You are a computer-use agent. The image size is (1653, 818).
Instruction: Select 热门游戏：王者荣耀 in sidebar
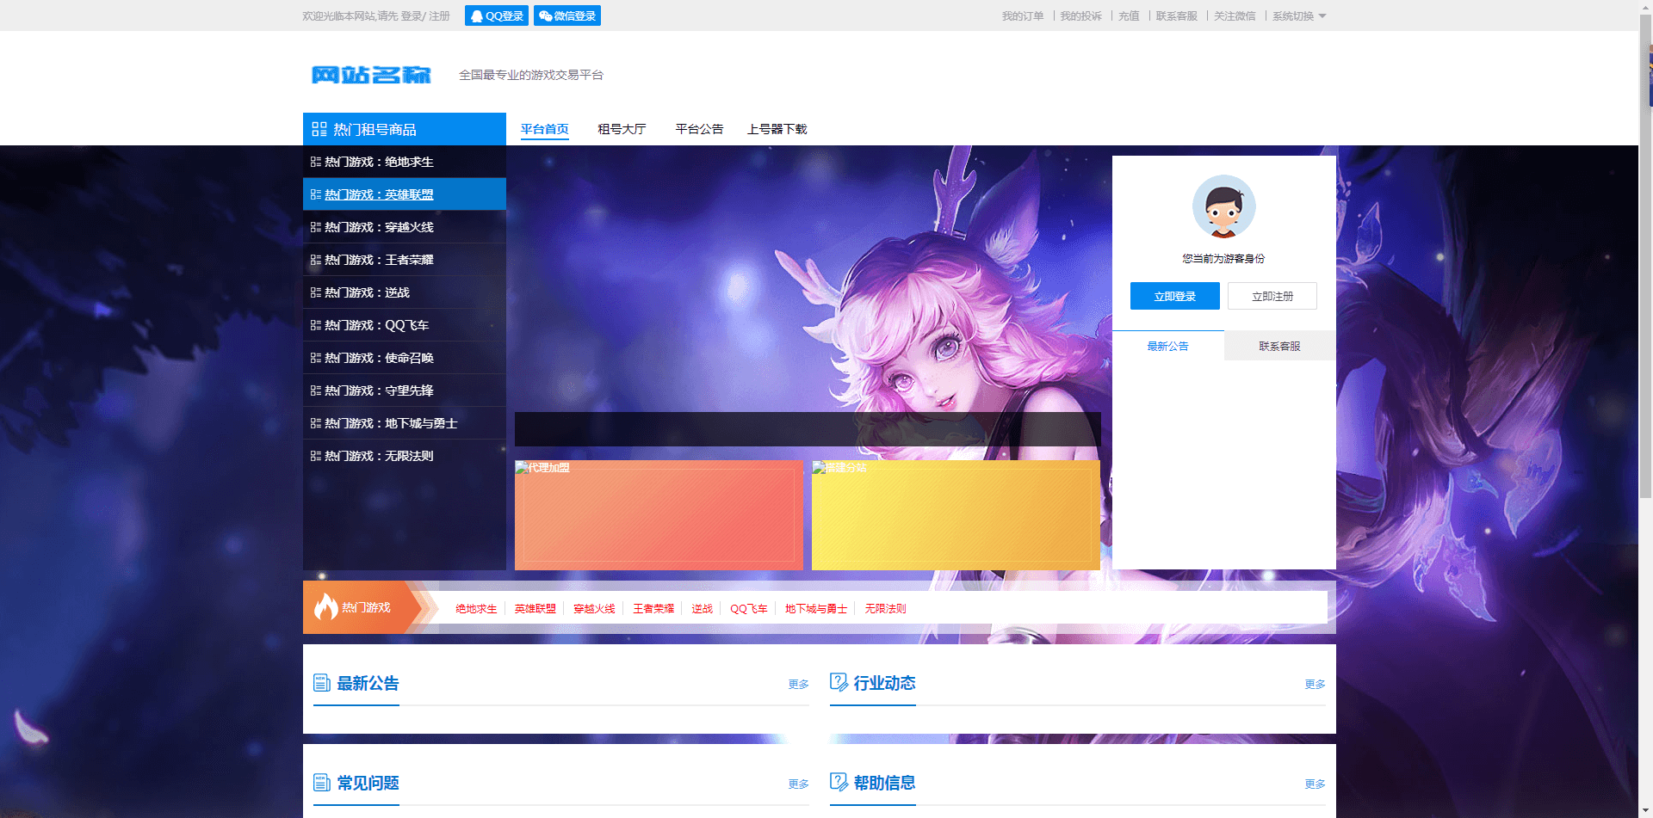click(x=405, y=260)
